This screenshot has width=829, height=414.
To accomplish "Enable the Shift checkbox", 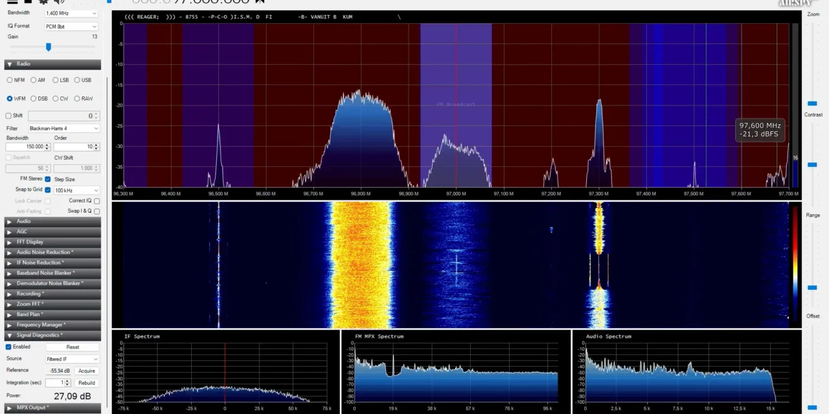I will (8, 116).
